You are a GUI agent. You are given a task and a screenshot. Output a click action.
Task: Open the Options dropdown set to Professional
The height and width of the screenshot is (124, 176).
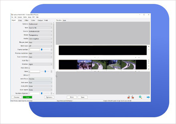pyautogui.click(x=40, y=24)
